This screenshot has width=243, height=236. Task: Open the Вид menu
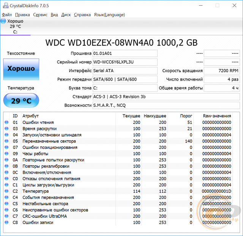pyautogui.click(x=54, y=15)
